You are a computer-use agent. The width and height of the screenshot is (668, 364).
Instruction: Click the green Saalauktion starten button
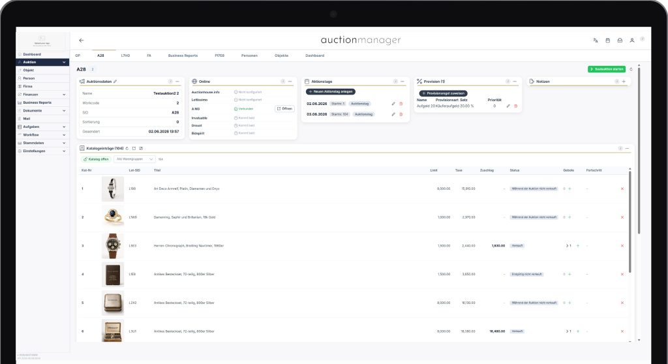click(x=607, y=69)
